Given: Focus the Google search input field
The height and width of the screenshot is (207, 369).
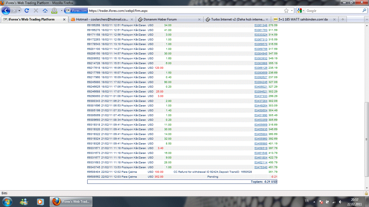Looking at the screenshot, I should [x=333, y=11].
